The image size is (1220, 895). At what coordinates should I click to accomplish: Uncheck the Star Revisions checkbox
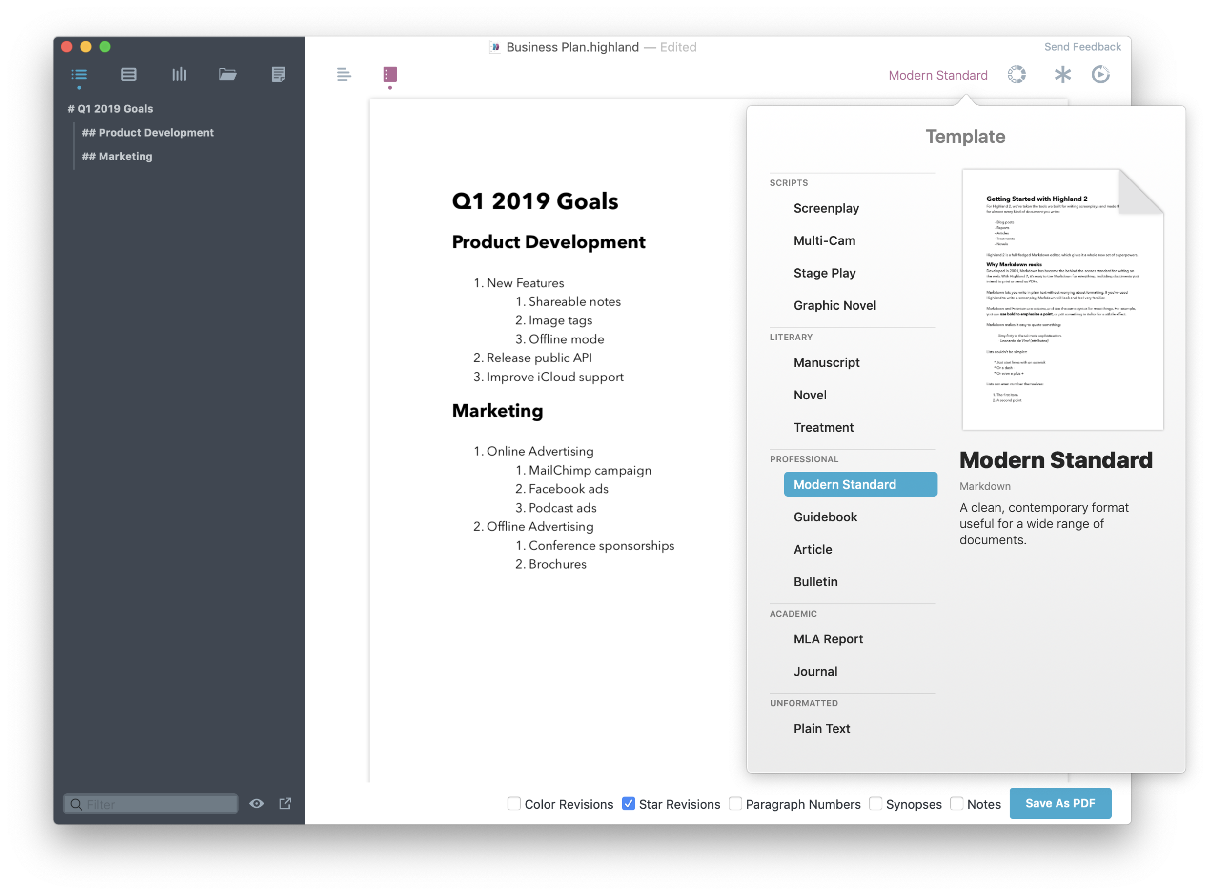(628, 803)
